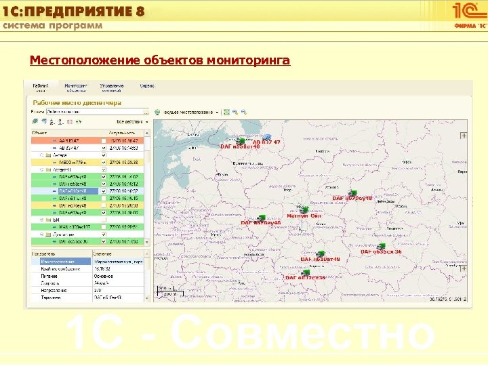Image resolution: width=488 pixels, height=366 pixels.
Task: Collapse the folder group above green DAF rows
Action: (41, 169)
